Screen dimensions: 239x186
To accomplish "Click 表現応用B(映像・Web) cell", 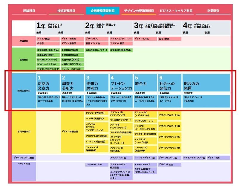I will pyautogui.click(x=121, y=50).
